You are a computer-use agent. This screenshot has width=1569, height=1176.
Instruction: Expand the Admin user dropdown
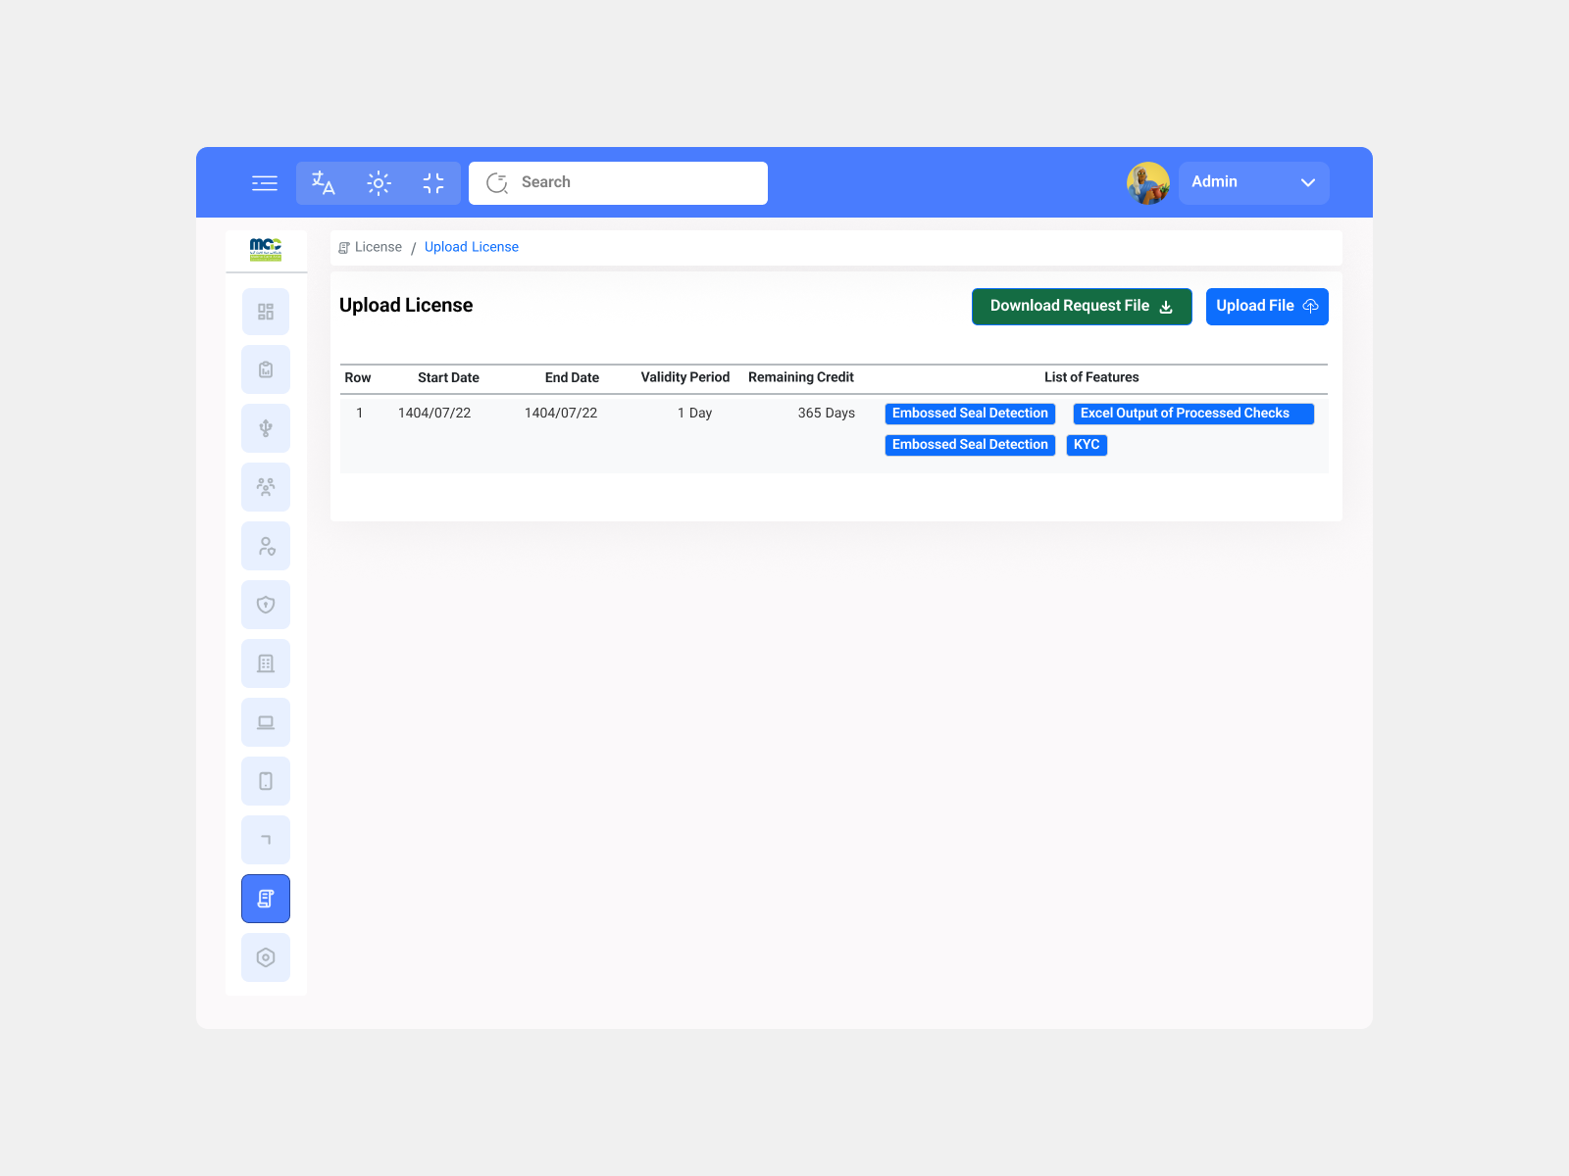point(1253,183)
